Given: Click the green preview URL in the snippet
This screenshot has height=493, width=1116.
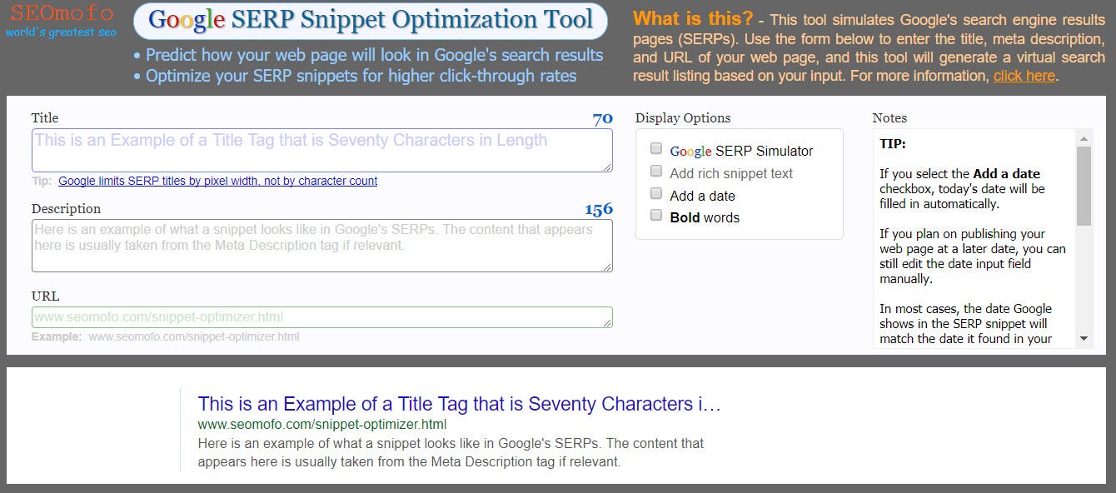Looking at the screenshot, I should pos(322,424).
